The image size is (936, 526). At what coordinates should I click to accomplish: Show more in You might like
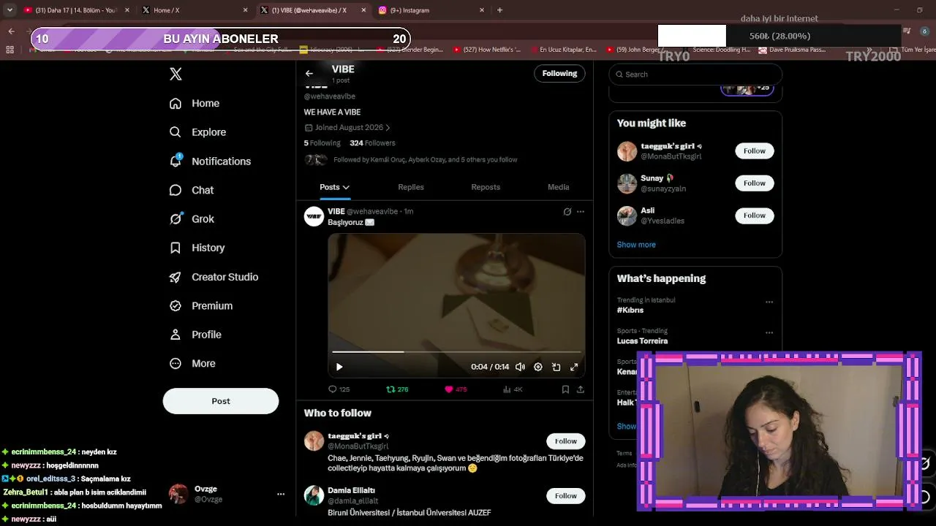click(x=636, y=245)
